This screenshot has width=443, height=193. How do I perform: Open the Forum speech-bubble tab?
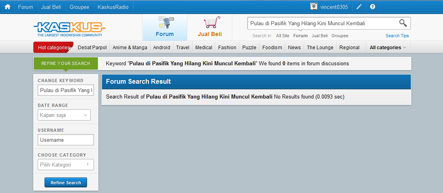(165, 27)
